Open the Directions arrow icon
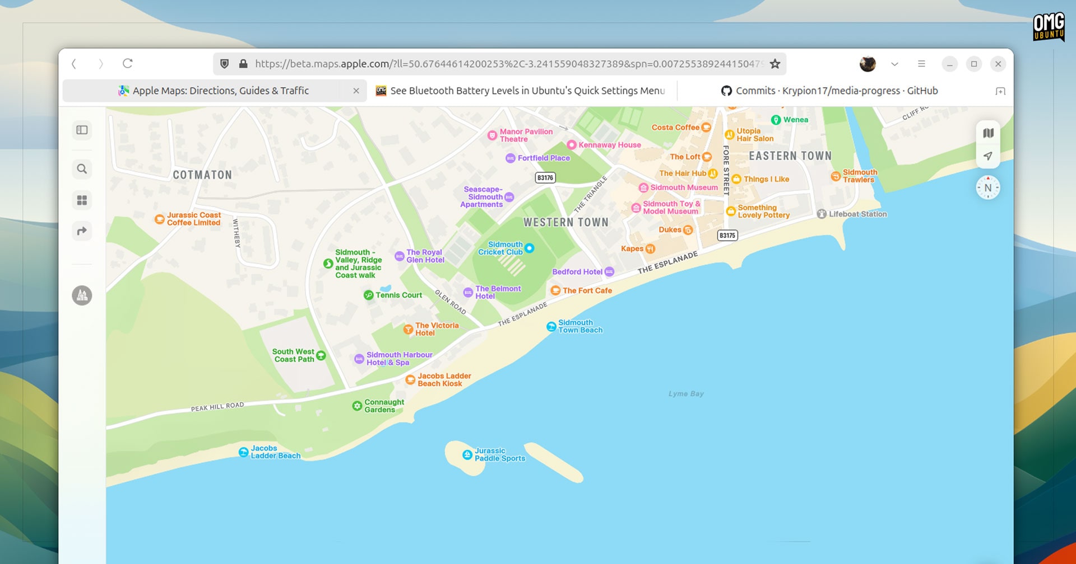The width and height of the screenshot is (1076, 564). tap(82, 231)
